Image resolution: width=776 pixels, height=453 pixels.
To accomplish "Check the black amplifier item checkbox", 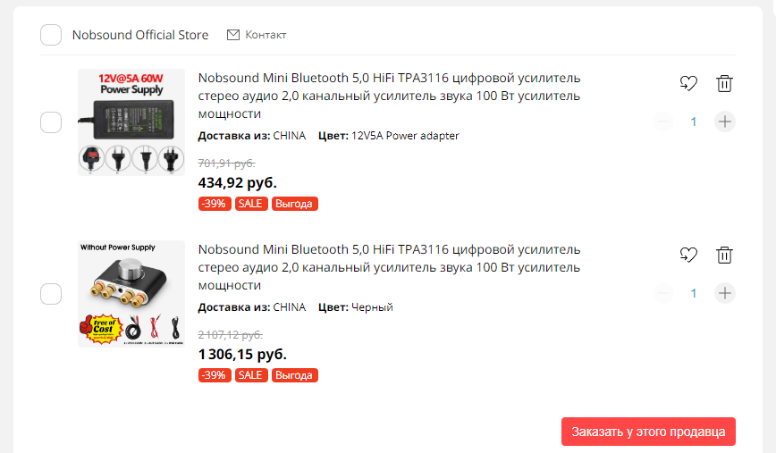I will coord(51,293).
